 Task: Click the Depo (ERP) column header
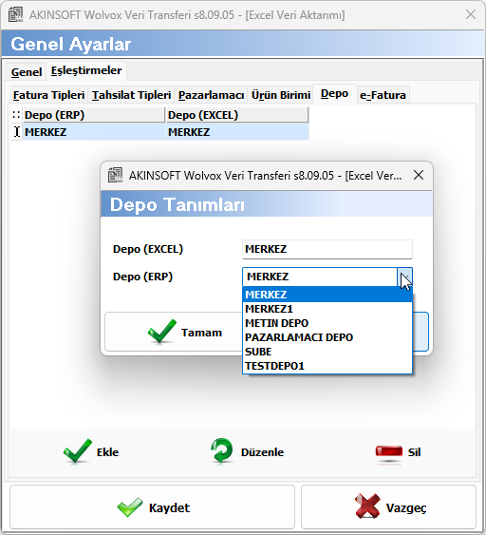click(94, 115)
